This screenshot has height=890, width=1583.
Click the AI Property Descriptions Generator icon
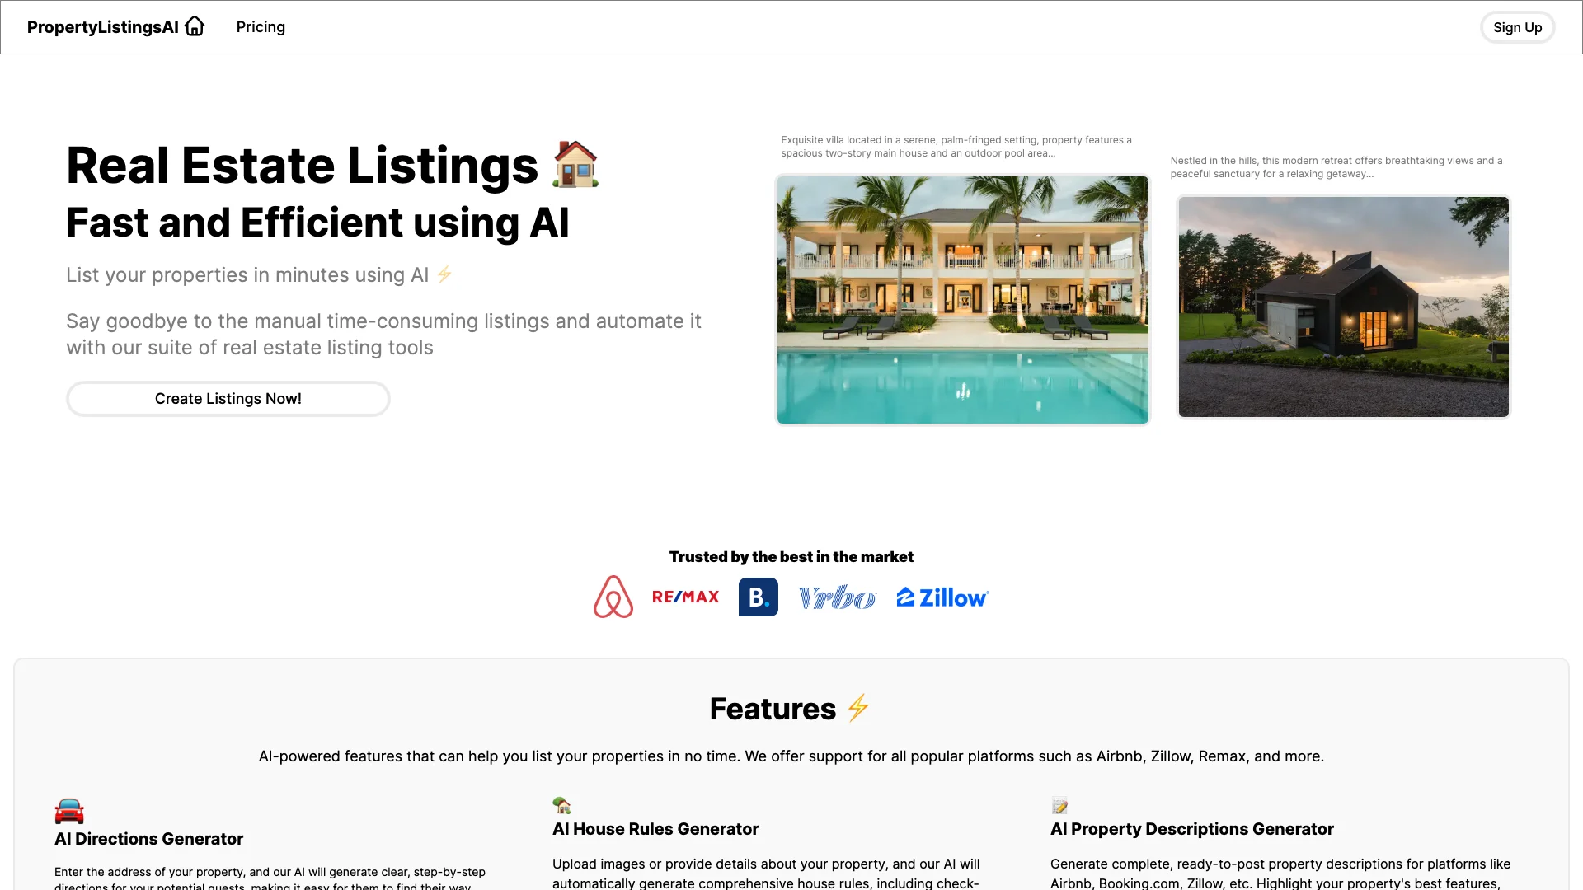click(1060, 804)
